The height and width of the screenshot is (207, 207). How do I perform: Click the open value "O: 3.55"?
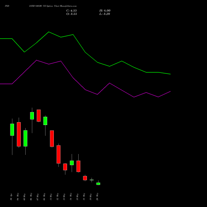pyautogui.click(x=72, y=14)
